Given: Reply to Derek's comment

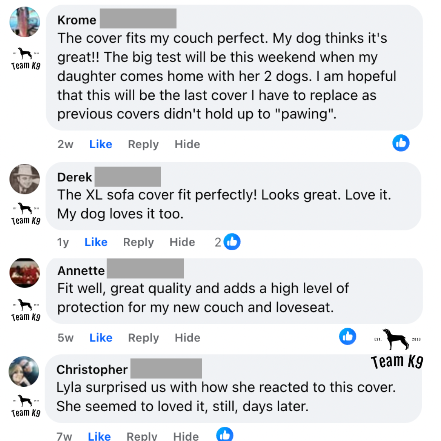Looking at the screenshot, I should (138, 242).
